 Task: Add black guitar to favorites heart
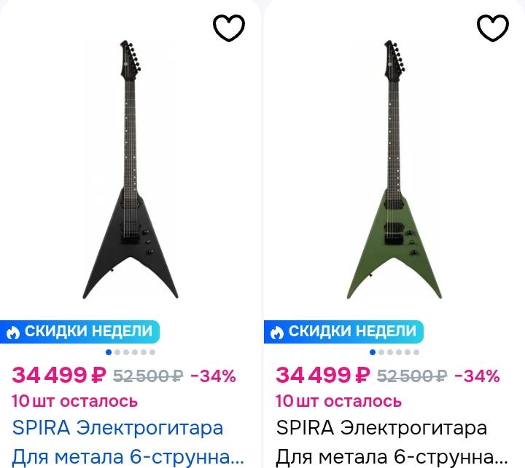(229, 28)
